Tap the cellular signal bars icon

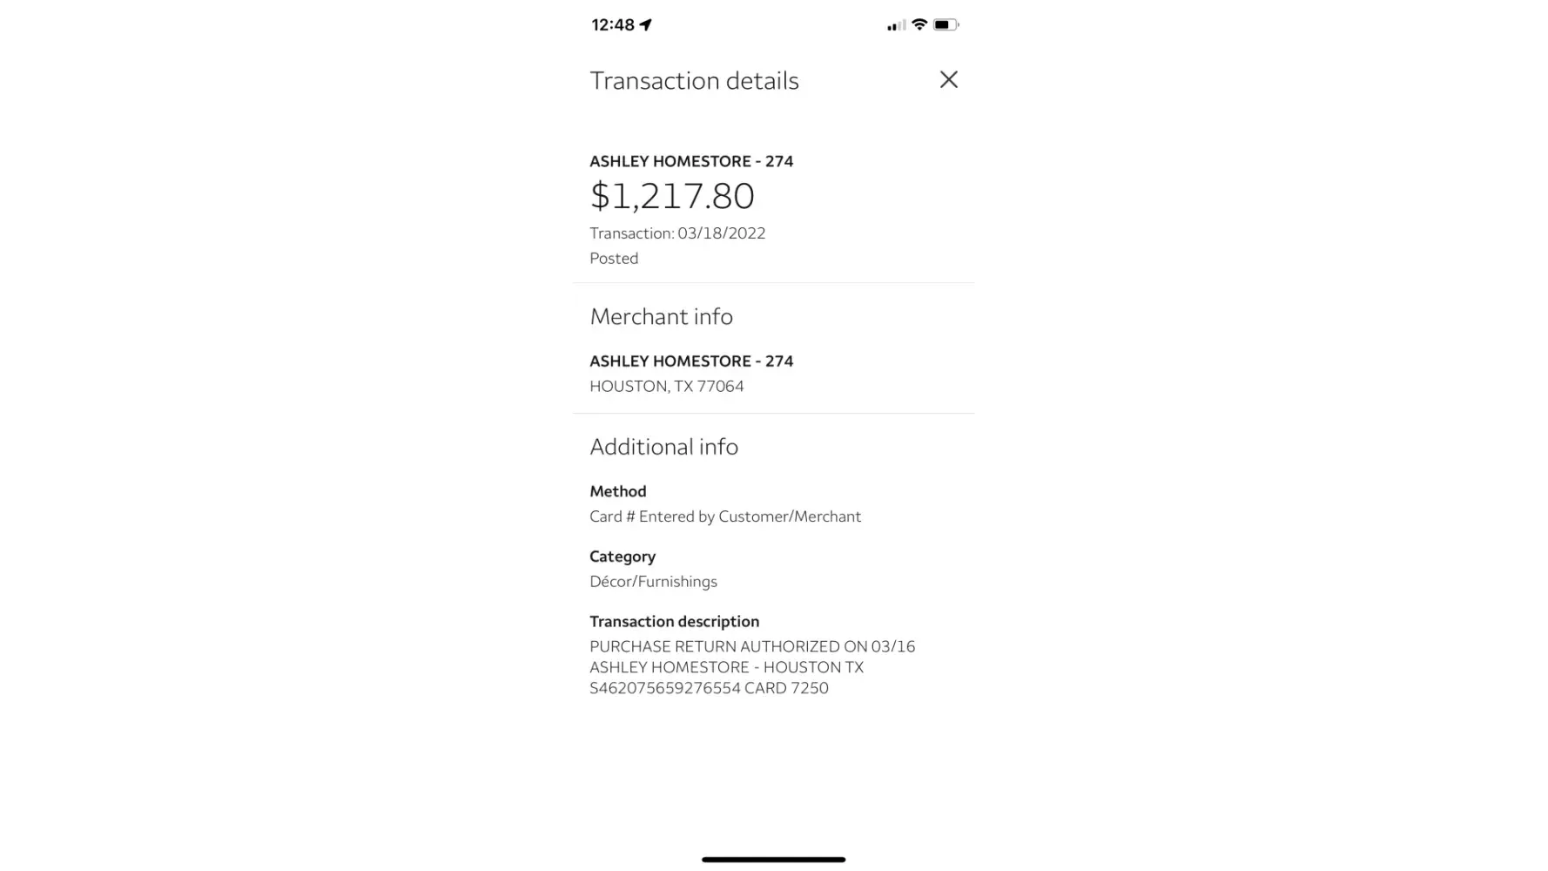[x=896, y=25]
